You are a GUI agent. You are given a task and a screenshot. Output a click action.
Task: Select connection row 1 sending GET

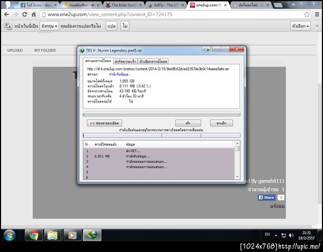pos(159,151)
